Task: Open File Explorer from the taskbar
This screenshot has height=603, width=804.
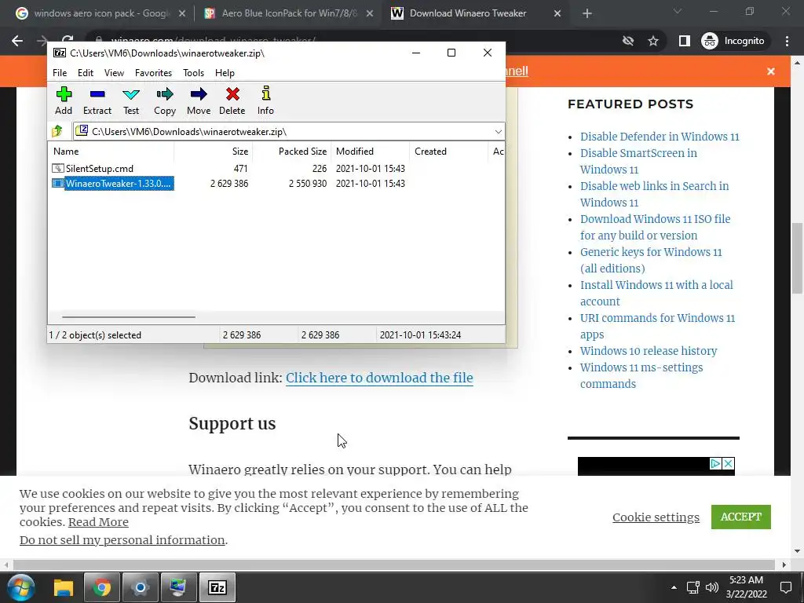Action: (x=64, y=587)
